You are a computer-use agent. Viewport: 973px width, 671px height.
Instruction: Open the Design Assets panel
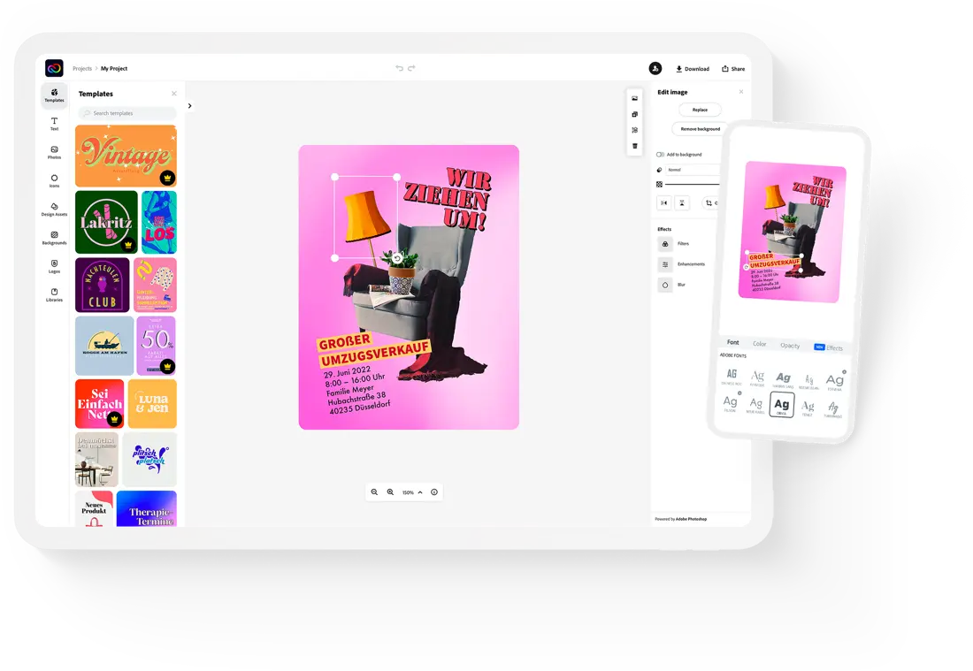[54, 210]
